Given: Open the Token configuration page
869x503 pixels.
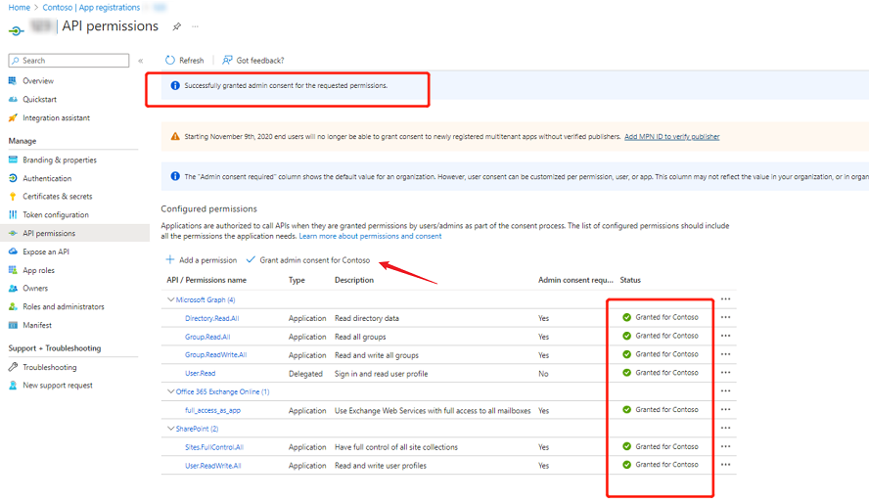Looking at the screenshot, I should pyautogui.click(x=55, y=215).
